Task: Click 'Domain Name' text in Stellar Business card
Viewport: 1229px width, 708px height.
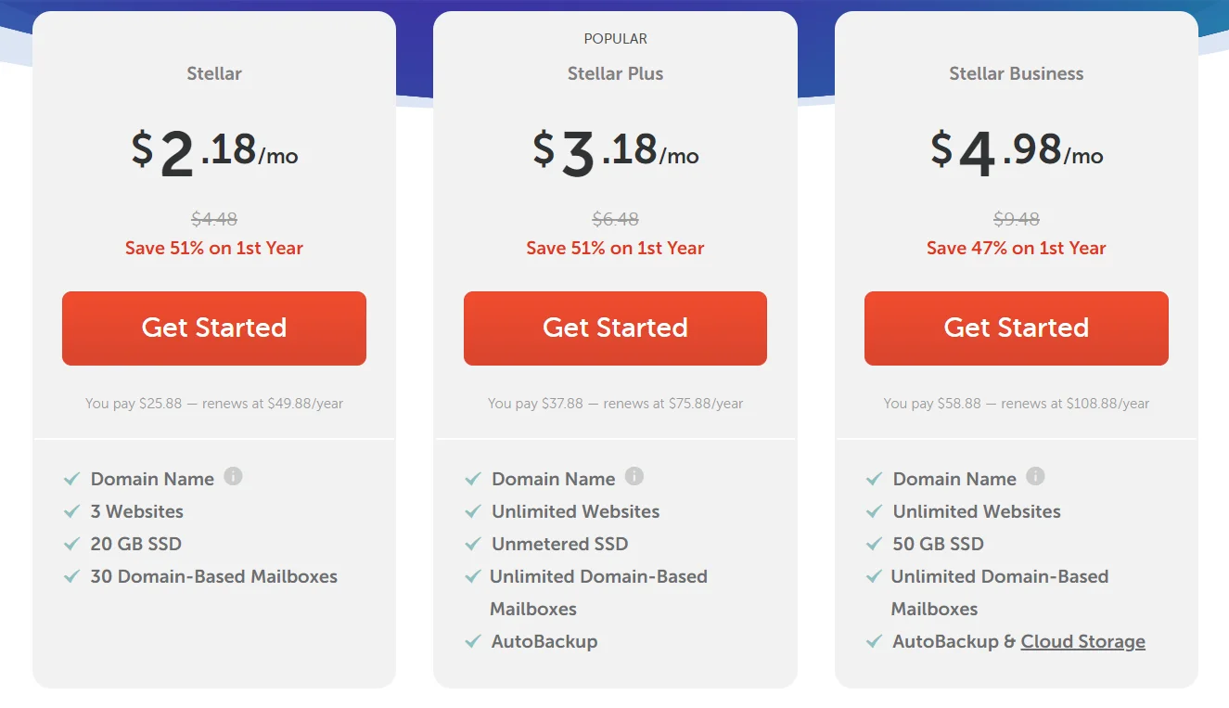Action: (954, 479)
